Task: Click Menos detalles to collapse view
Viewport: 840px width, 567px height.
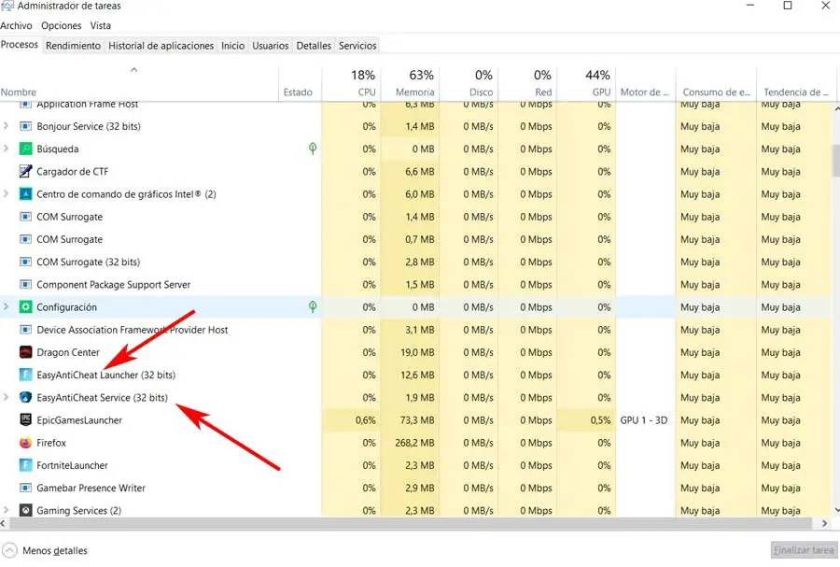Action: point(54,551)
